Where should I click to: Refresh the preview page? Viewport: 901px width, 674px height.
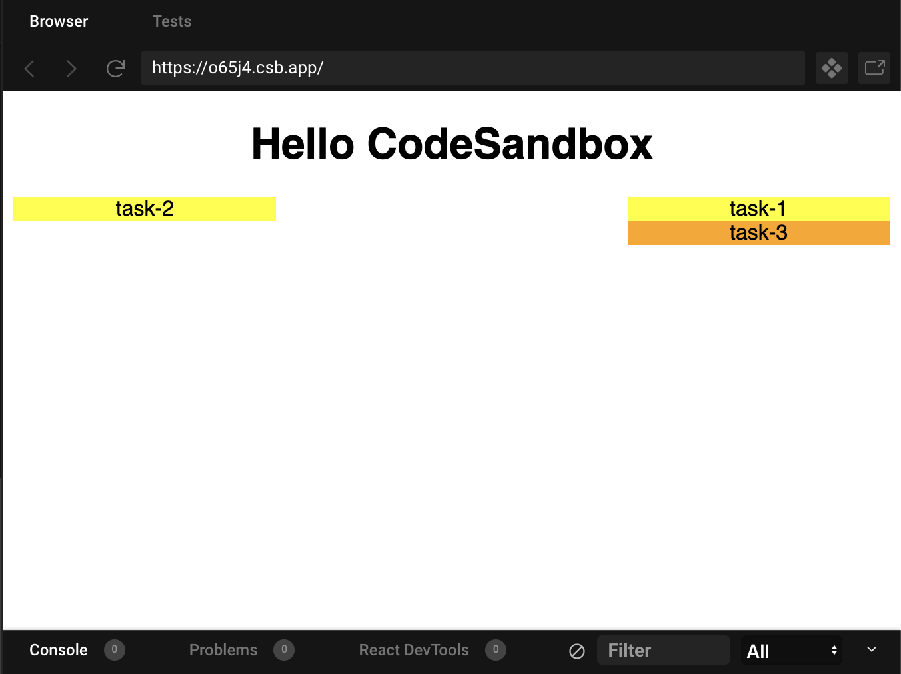click(x=115, y=68)
